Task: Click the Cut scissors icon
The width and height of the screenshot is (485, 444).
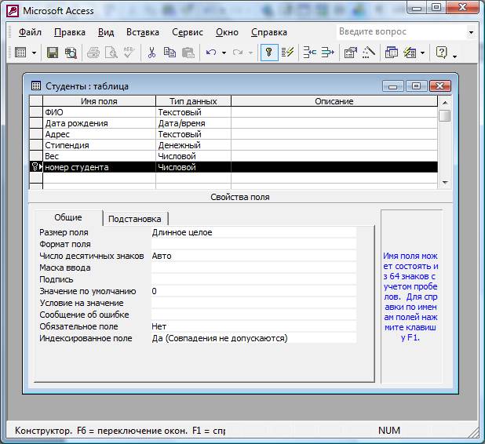Action: (151, 53)
